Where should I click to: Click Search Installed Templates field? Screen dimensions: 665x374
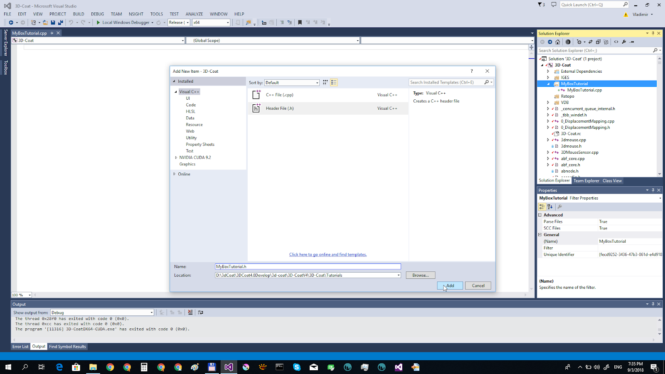coord(447,82)
